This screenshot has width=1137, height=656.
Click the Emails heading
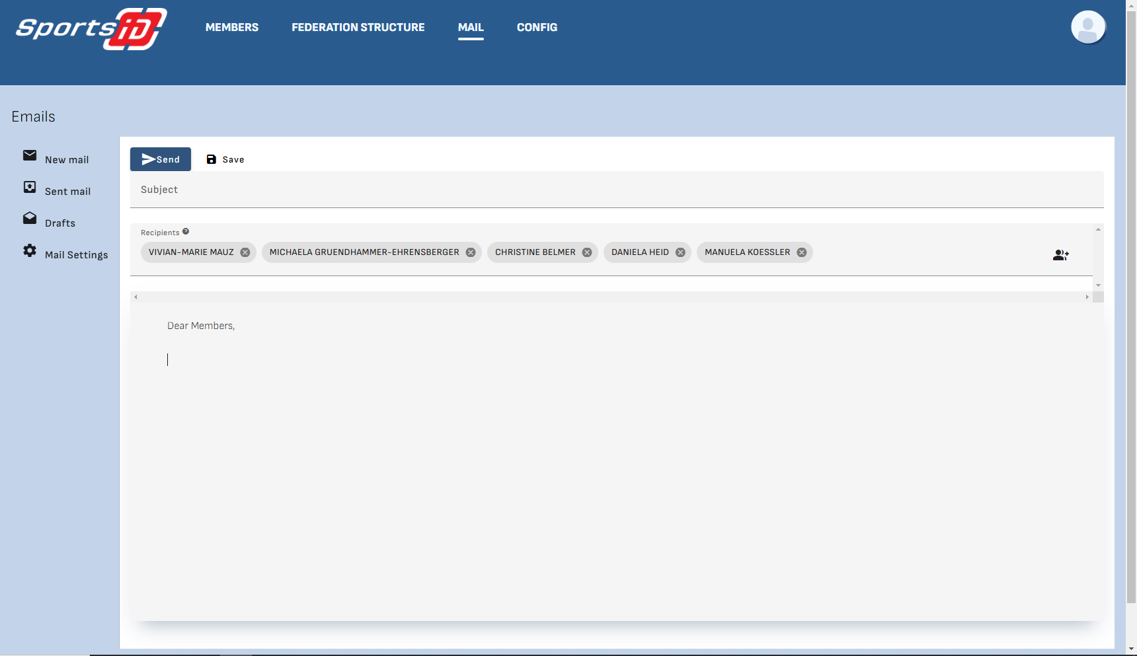pyautogui.click(x=33, y=116)
